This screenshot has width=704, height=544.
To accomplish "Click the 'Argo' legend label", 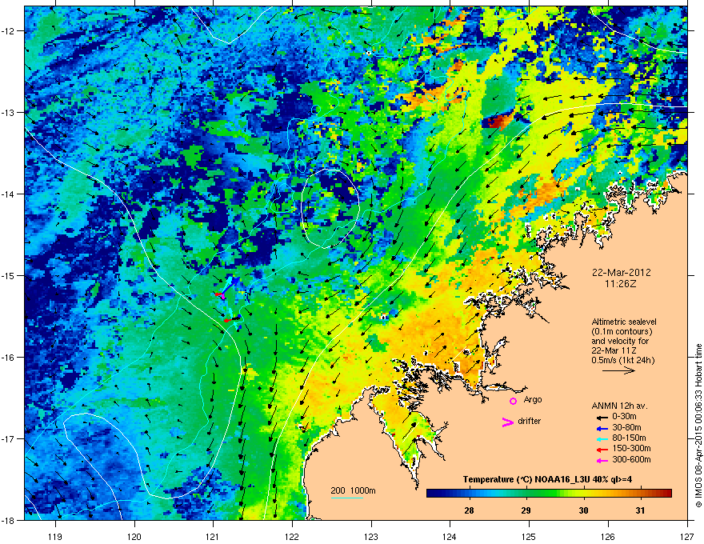I will [533, 400].
